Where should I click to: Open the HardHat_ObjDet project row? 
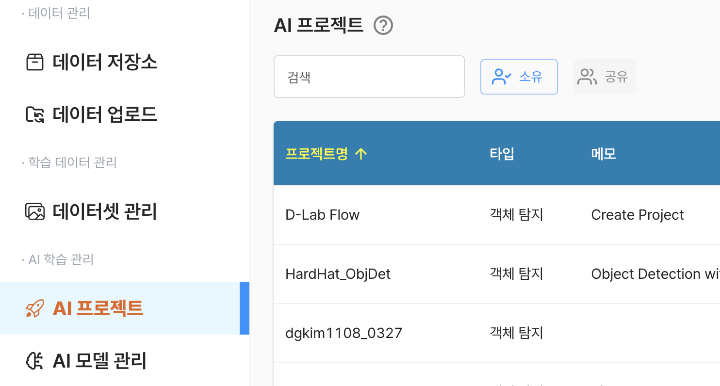pyautogui.click(x=497, y=274)
